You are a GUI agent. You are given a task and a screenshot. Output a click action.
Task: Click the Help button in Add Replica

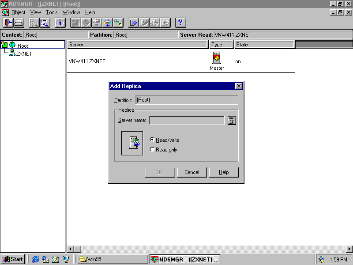pyautogui.click(x=224, y=172)
